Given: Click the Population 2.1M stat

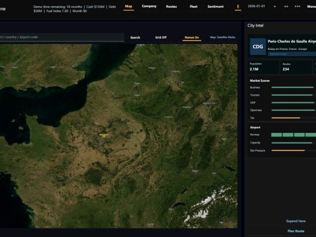Looking at the screenshot, I should pyautogui.click(x=263, y=67).
